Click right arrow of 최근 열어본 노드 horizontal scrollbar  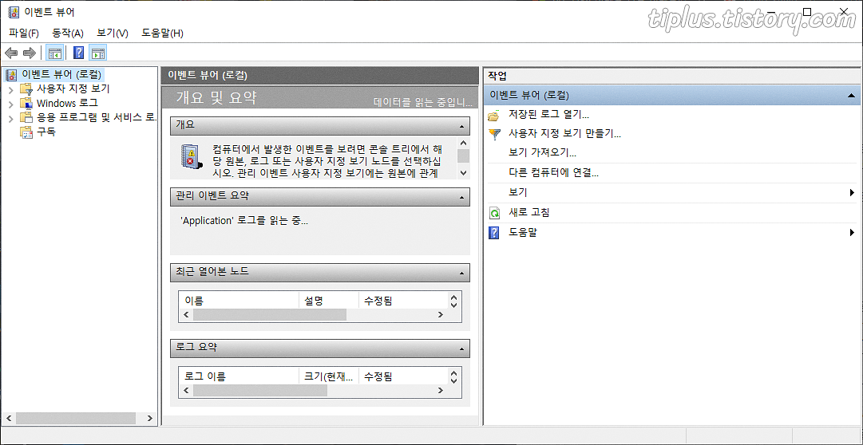coord(440,315)
